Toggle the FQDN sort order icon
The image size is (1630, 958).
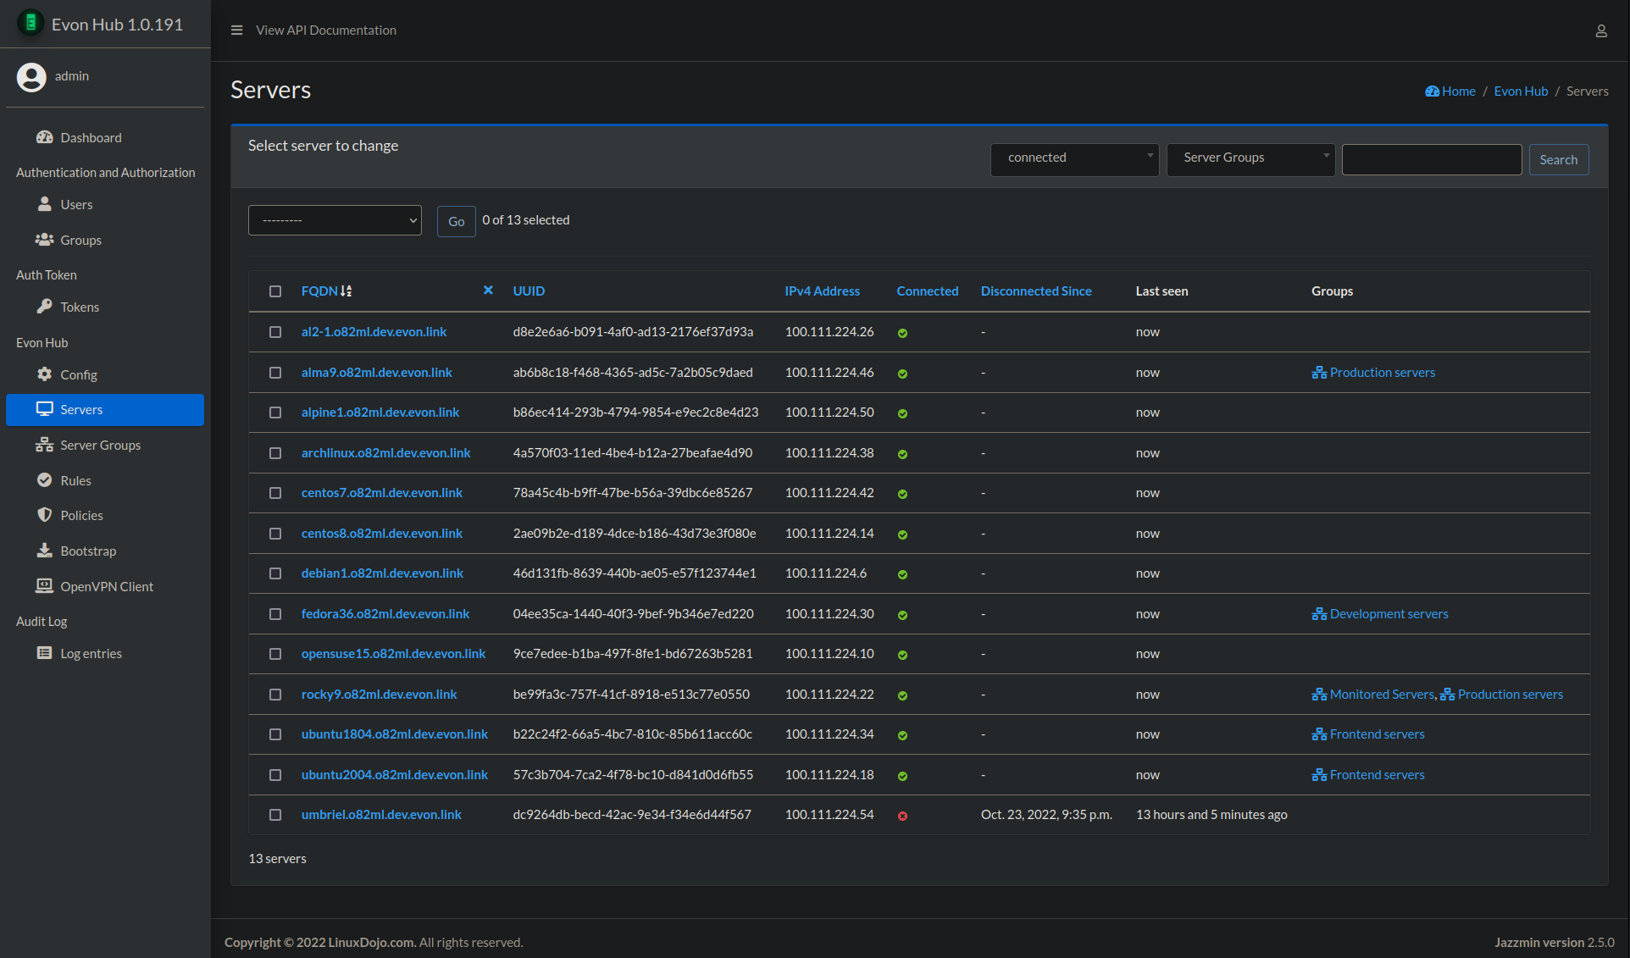(x=347, y=291)
